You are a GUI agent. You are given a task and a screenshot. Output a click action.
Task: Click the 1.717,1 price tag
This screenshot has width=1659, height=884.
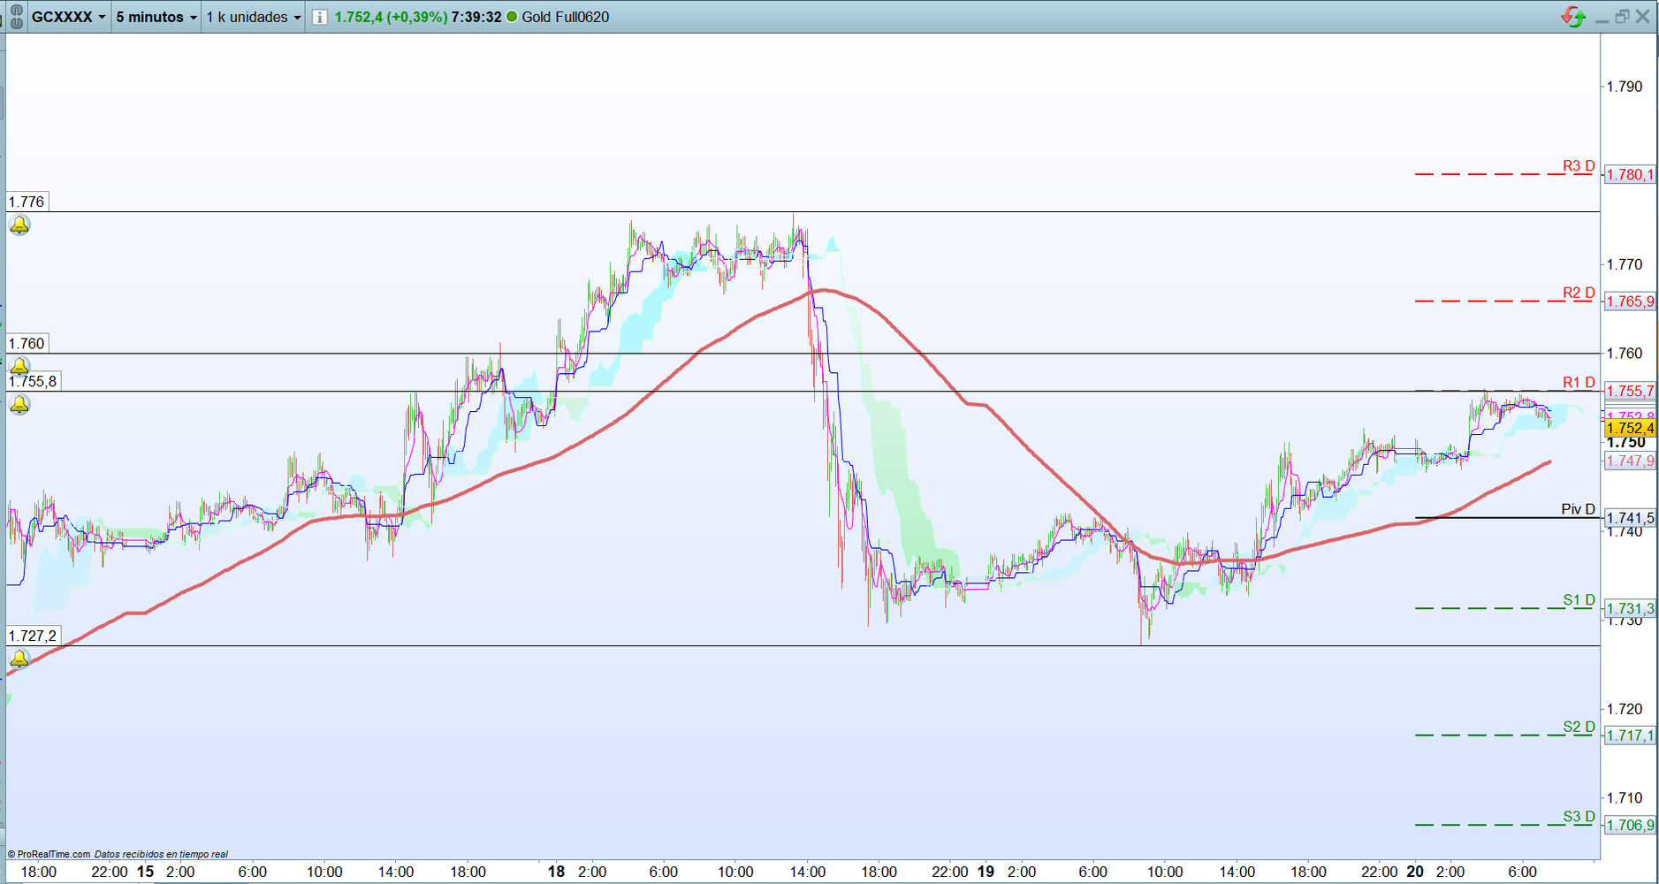1630,735
